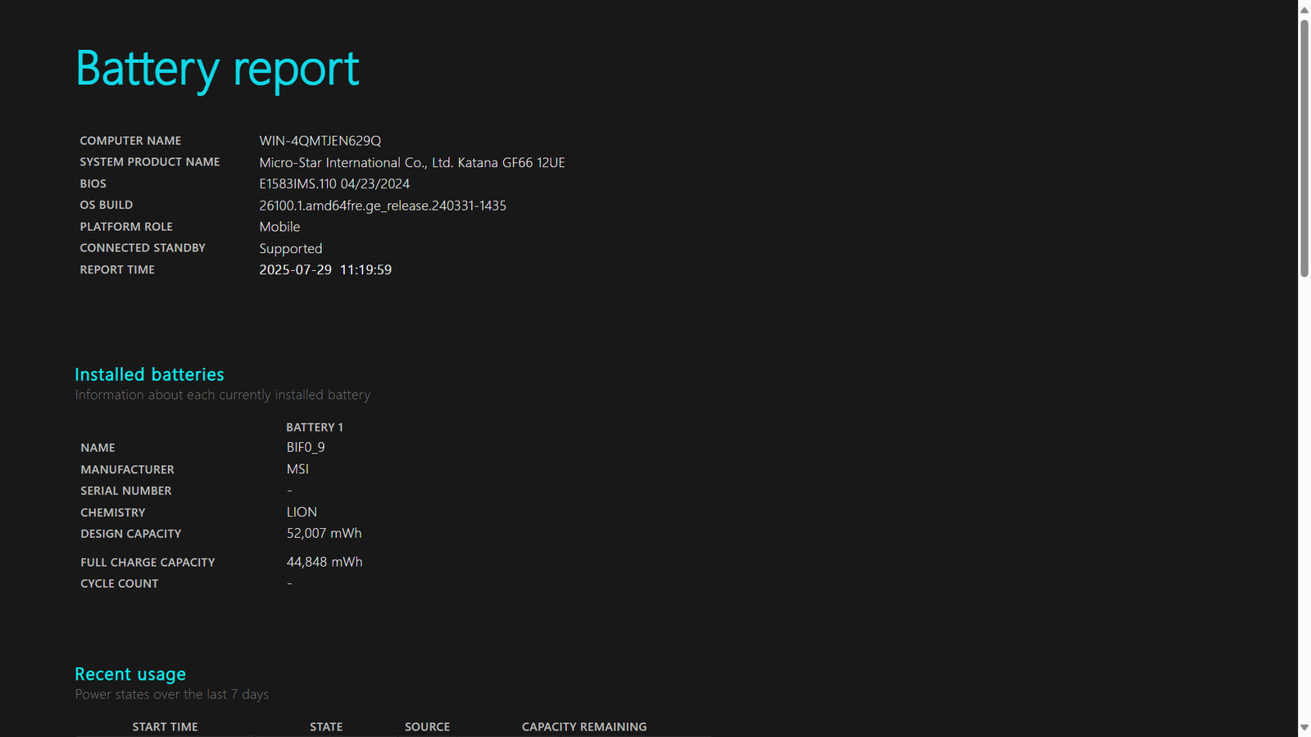1311x737 pixels.
Task: Click the 'STATE' column header
Action: pyautogui.click(x=326, y=727)
